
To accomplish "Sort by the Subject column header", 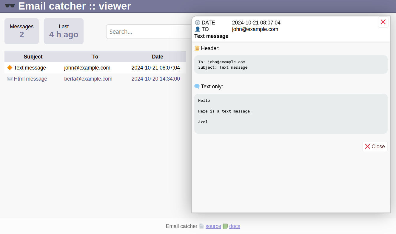I will 33,57.
